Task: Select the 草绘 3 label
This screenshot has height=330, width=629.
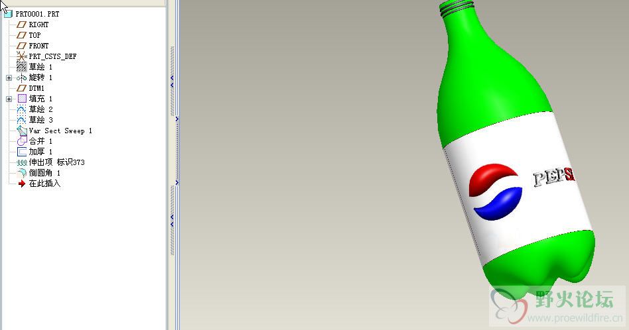Action: [40, 120]
